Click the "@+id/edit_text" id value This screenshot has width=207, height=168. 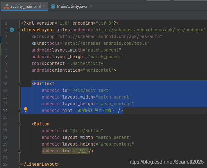[91, 90]
